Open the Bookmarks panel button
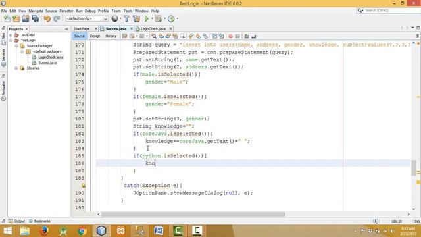 coord(39,221)
